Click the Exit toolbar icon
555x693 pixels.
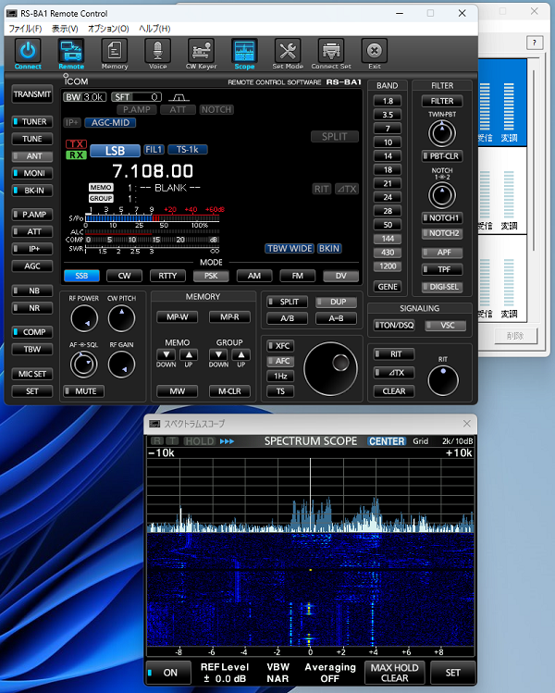pyautogui.click(x=375, y=51)
